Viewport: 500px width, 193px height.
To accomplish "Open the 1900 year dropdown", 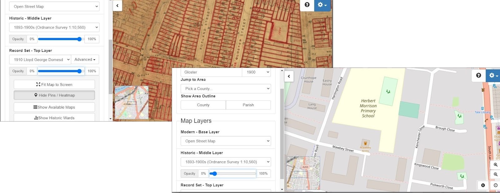I will (256, 72).
